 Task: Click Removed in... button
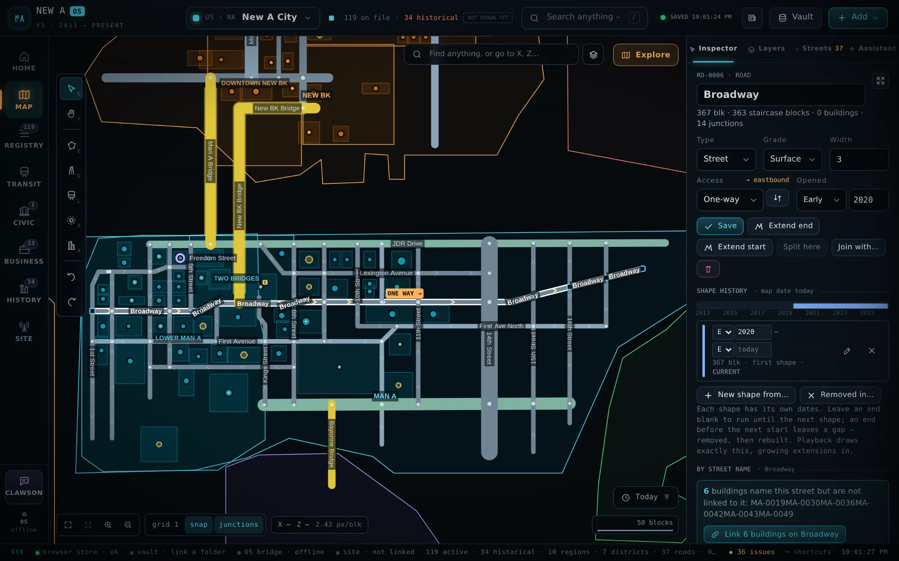click(840, 395)
